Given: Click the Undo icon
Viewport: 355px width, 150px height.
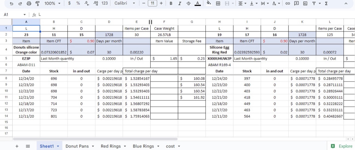Looking at the screenshot, I should point(11,3).
